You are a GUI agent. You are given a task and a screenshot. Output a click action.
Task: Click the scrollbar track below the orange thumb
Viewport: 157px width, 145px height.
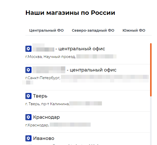tap(151, 120)
